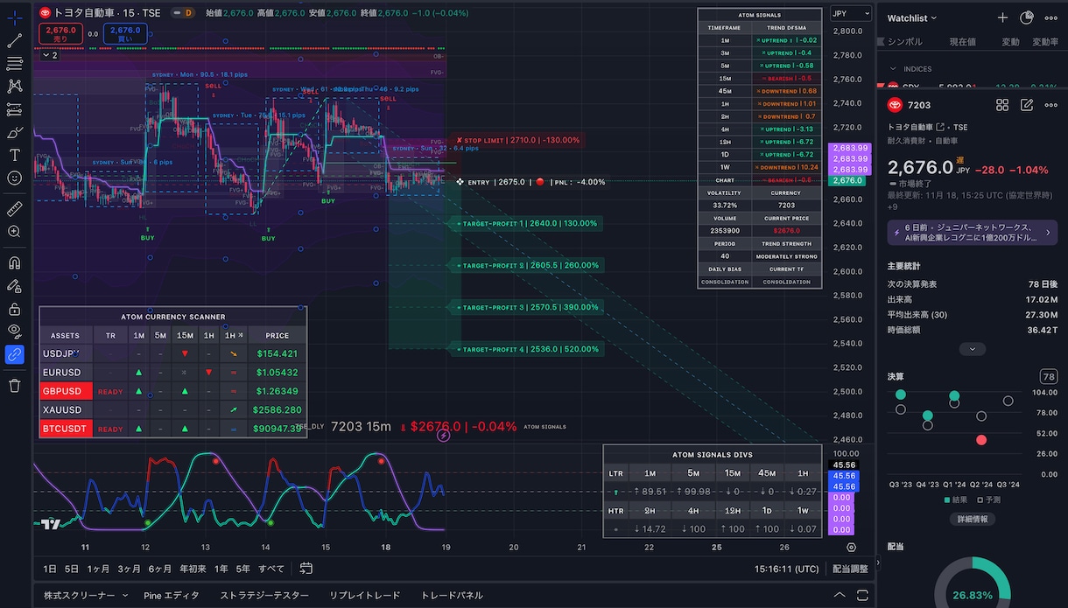This screenshot has height=608, width=1068.
Task: Activate the zoom in tool
Action: pos(14,232)
